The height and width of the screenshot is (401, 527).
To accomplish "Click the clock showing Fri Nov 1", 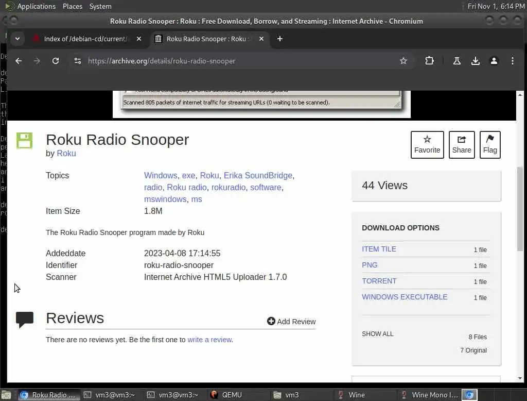I will click(x=496, y=6).
